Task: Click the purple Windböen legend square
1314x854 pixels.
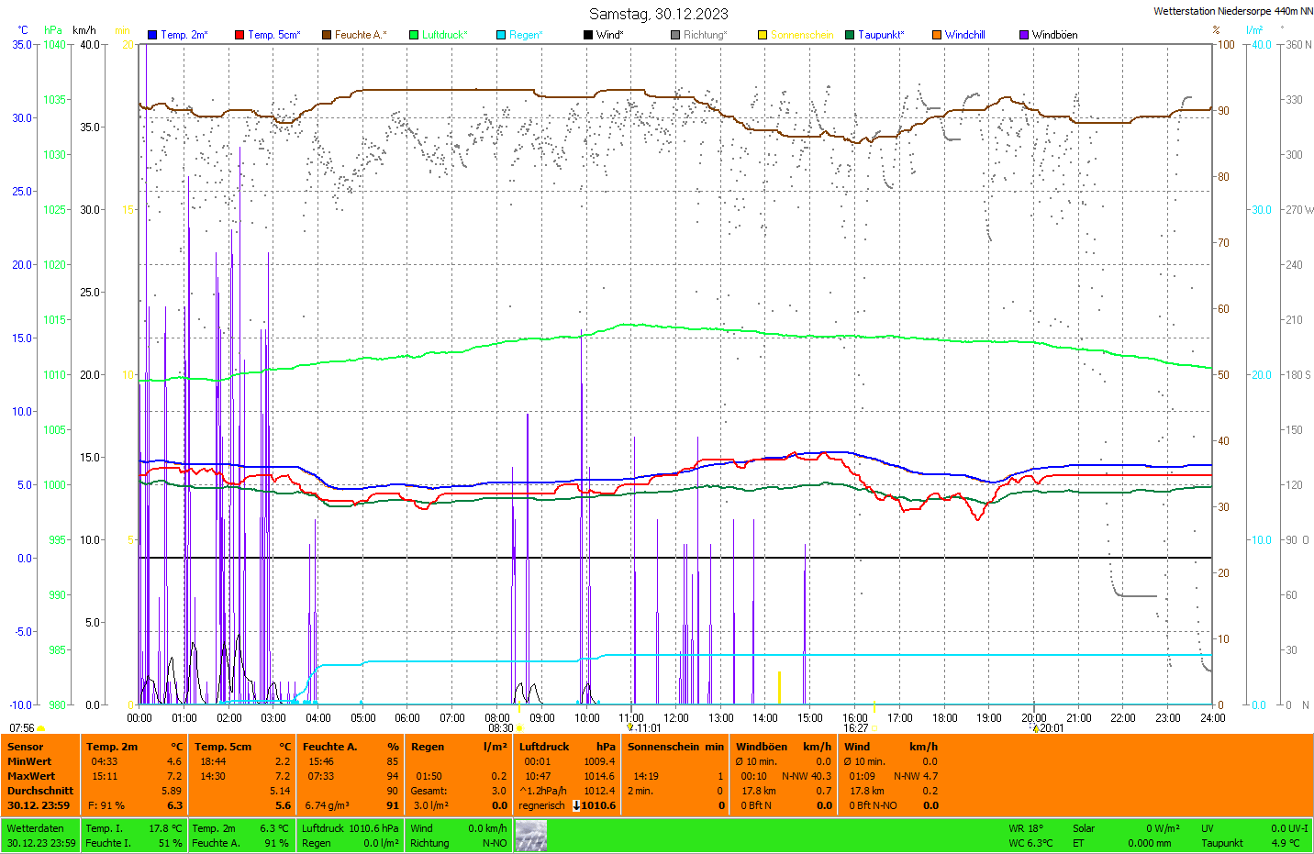Action: (x=1024, y=35)
